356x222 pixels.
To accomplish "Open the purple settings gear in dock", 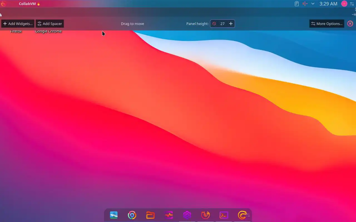I will click(187, 215).
